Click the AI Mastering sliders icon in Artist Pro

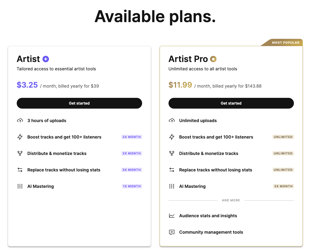(172, 186)
